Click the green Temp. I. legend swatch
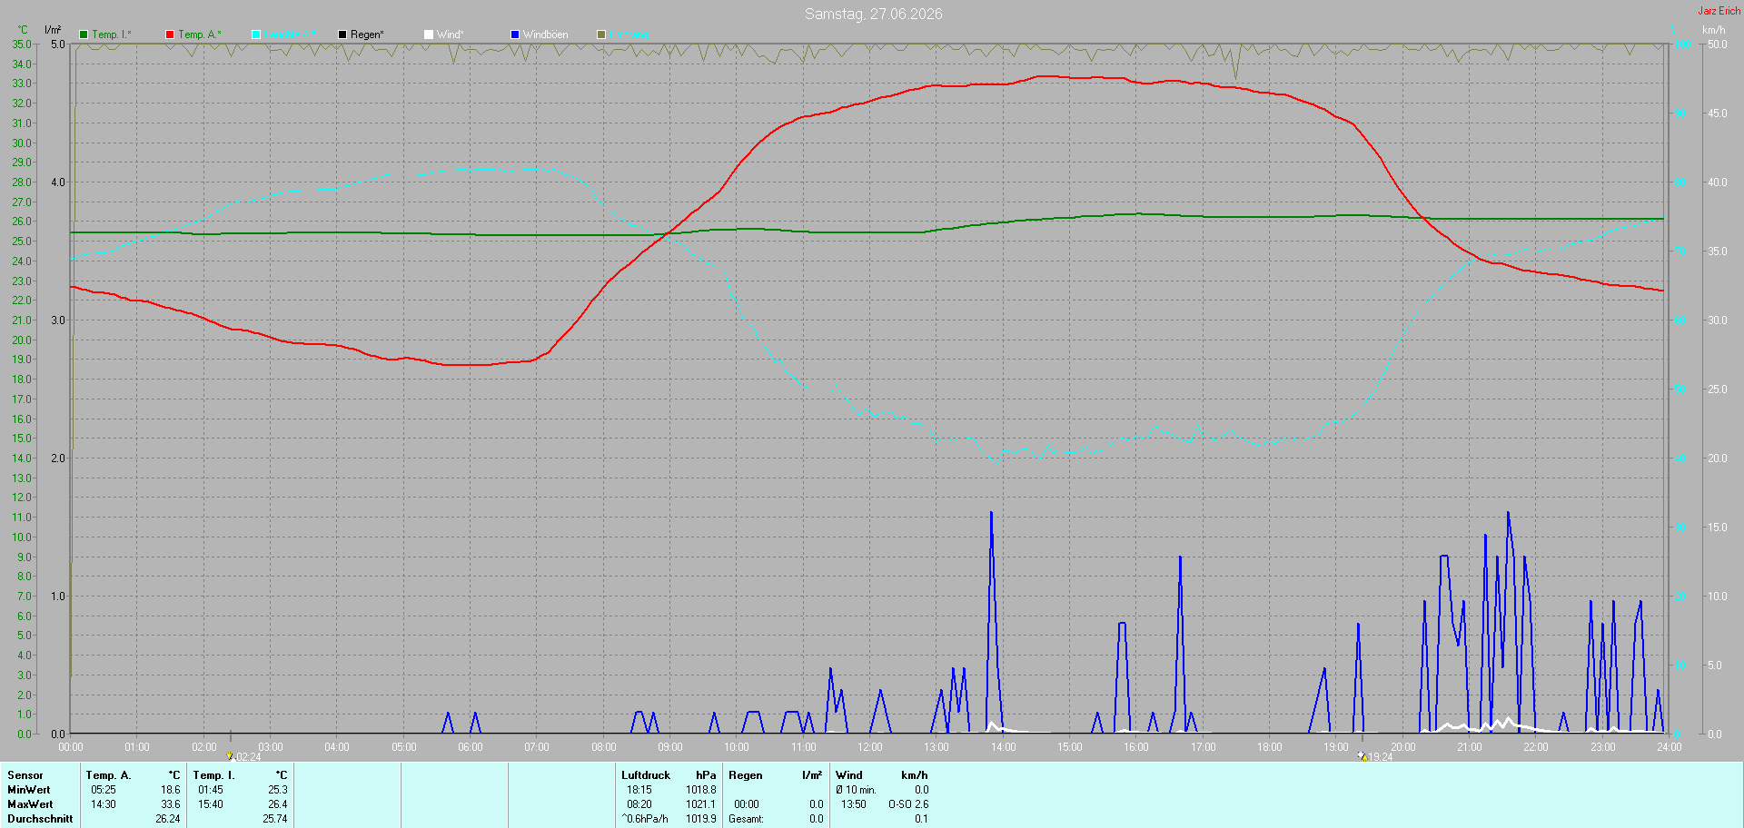The image size is (1744, 828). [x=84, y=34]
